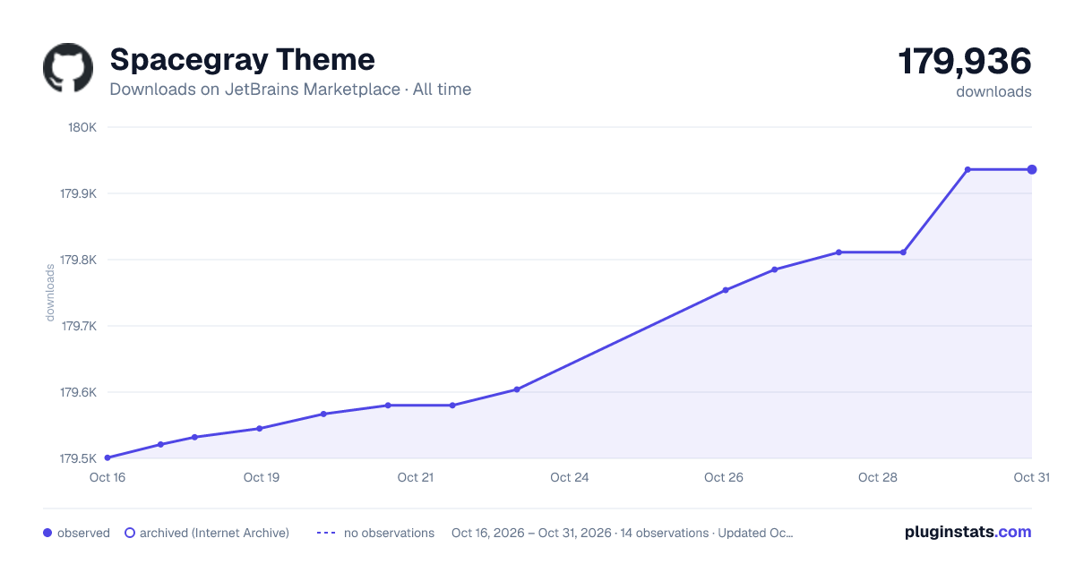The width and height of the screenshot is (1075, 564).
Task: Click the 'Downloads on JetBrains Marketplace · All time' subtitle
Action: tap(290, 90)
